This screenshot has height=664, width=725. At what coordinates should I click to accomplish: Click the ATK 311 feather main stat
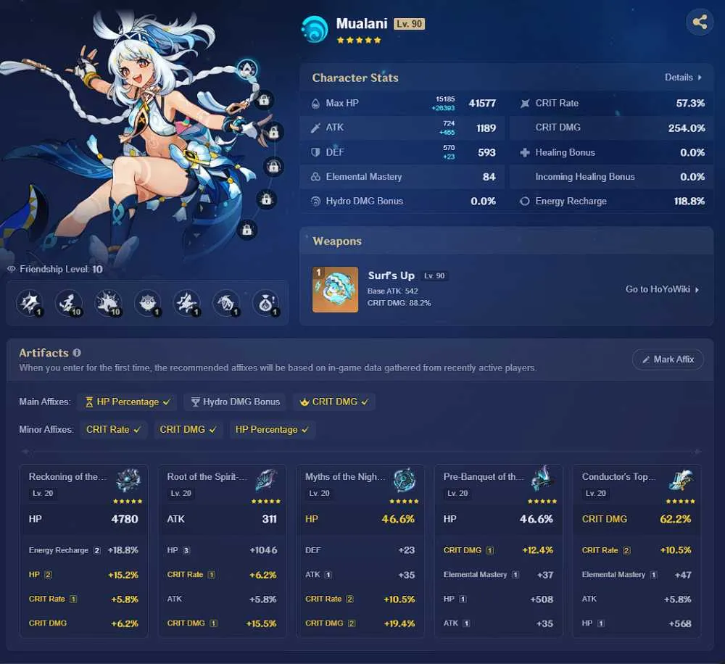coord(222,519)
